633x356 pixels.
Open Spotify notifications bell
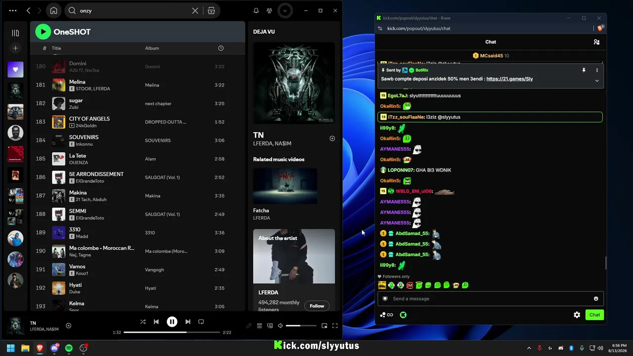256,10
